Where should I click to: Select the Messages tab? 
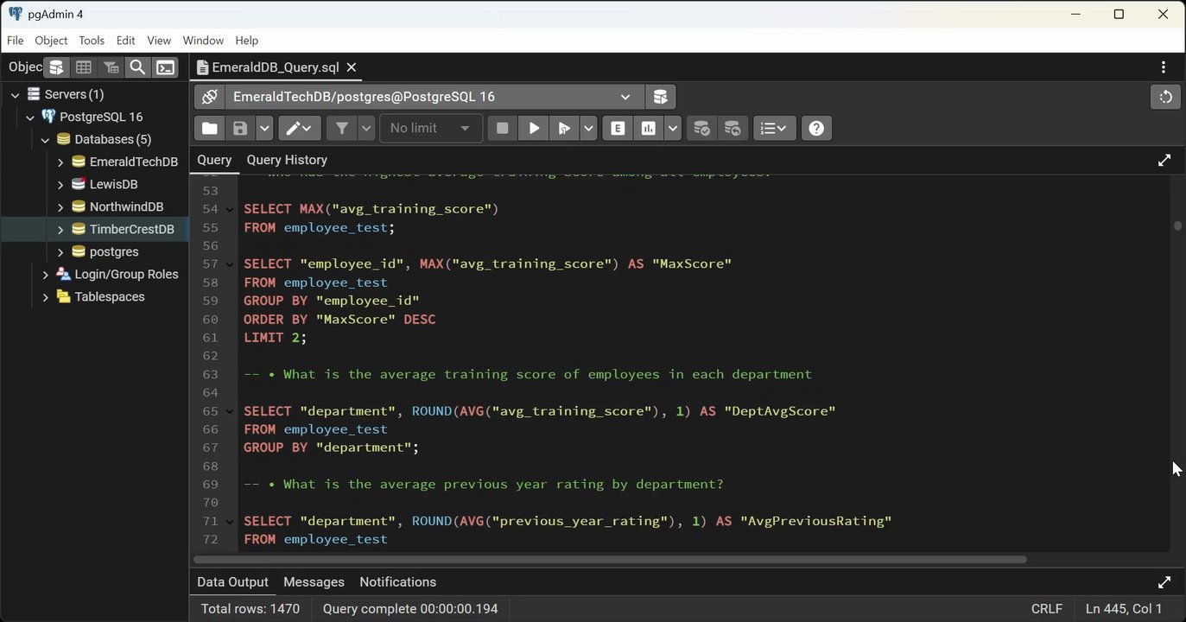pos(314,582)
